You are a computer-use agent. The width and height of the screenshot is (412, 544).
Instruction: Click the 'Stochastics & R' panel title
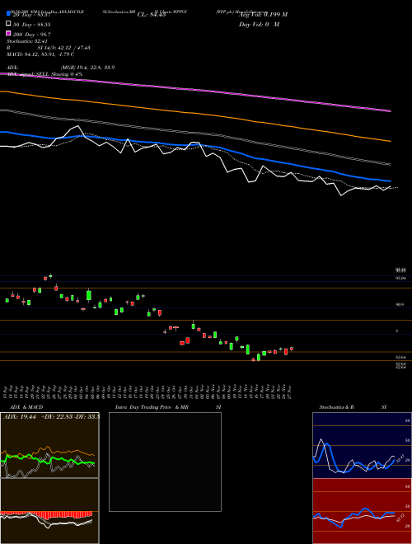click(337, 407)
